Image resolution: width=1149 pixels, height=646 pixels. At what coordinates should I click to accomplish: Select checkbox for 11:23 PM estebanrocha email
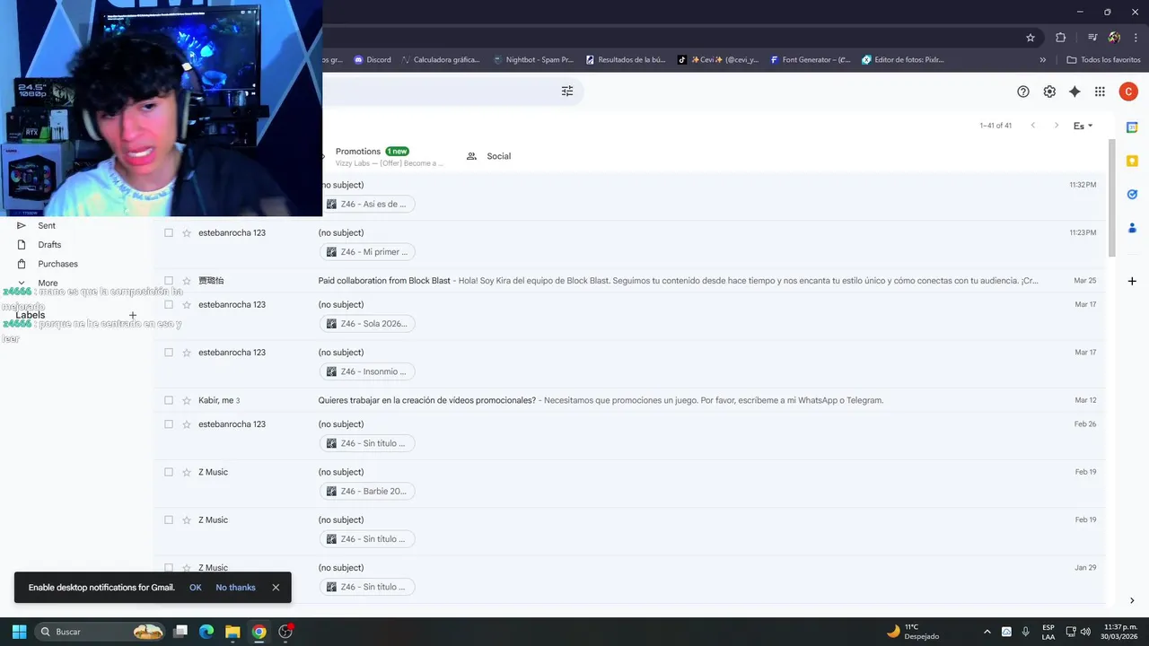point(169,232)
